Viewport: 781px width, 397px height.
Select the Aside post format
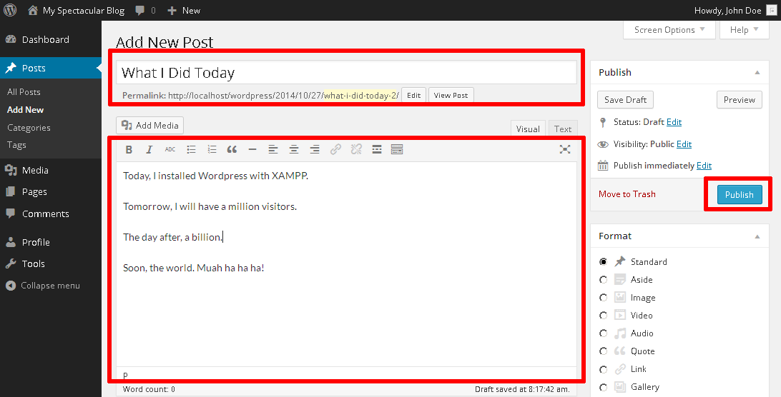604,280
